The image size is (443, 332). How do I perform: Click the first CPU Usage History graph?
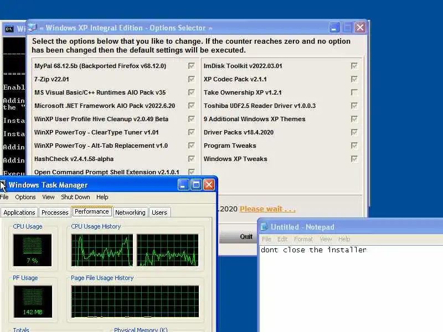click(x=102, y=250)
